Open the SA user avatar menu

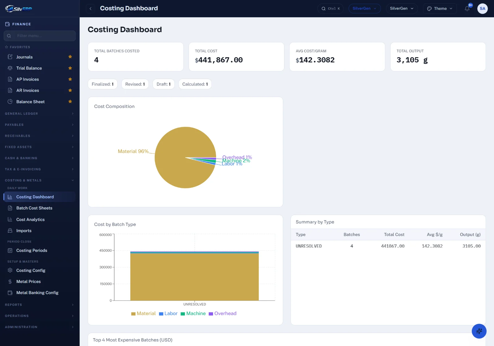[483, 9]
